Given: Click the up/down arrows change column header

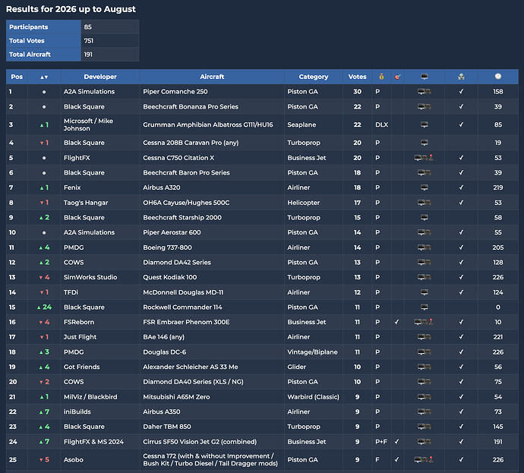Looking at the screenshot, I should [x=44, y=77].
